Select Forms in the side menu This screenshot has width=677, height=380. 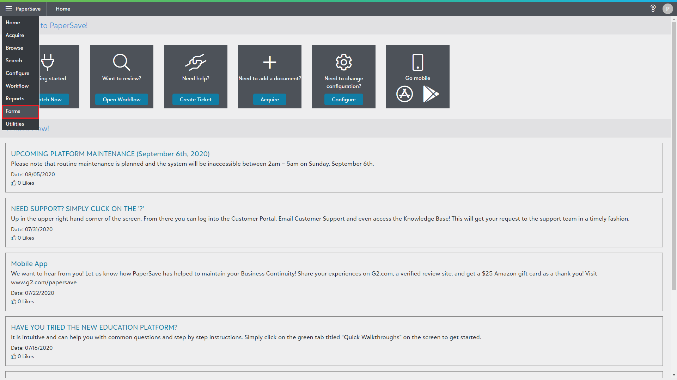pyautogui.click(x=20, y=111)
